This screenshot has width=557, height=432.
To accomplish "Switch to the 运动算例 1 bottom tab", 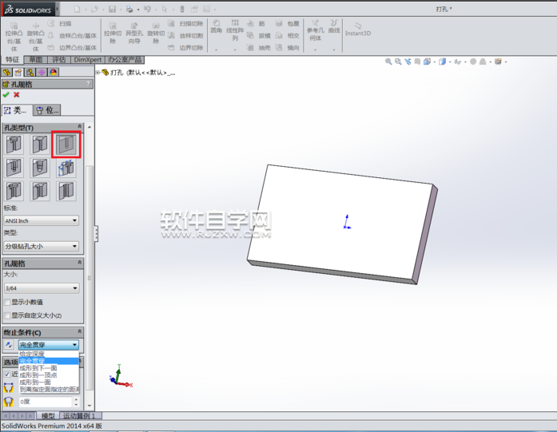I will [x=81, y=416].
